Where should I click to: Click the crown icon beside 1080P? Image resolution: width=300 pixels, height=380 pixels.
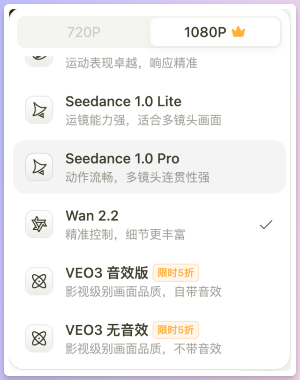tap(239, 32)
